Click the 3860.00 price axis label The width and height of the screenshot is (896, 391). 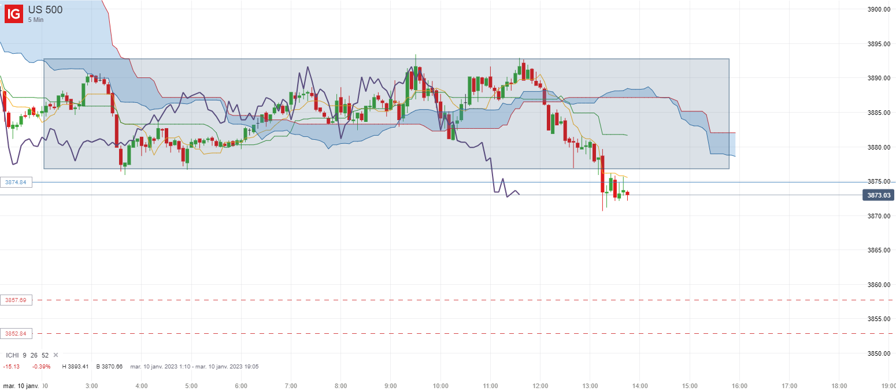coord(879,285)
